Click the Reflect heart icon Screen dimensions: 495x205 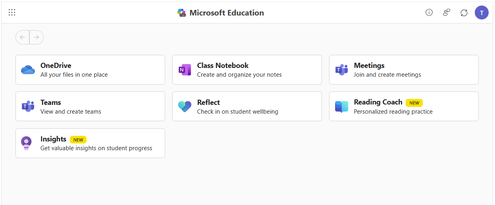[x=185, y=106]
